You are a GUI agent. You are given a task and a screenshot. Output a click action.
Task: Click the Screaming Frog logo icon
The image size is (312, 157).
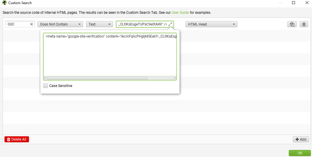(x=4, y=3)
